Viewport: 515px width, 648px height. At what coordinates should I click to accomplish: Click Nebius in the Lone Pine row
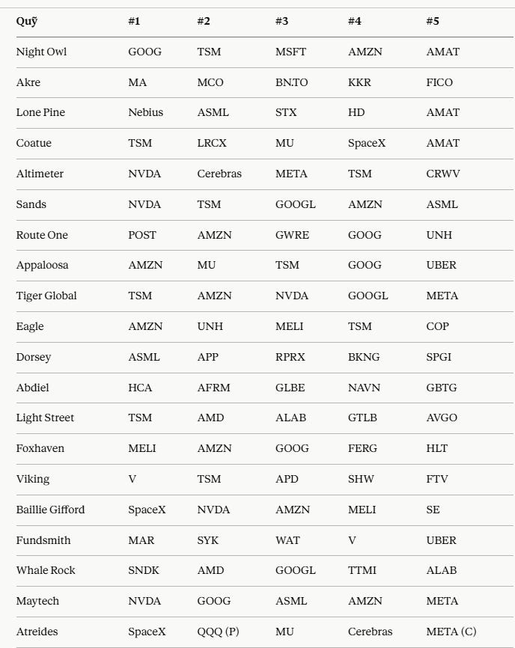[x=145, y=112]
